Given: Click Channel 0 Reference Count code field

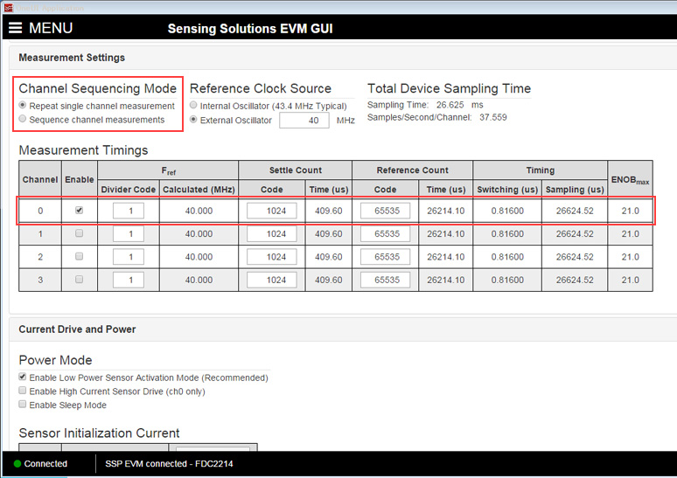Looking at the screenshot, I should [385, 211].
